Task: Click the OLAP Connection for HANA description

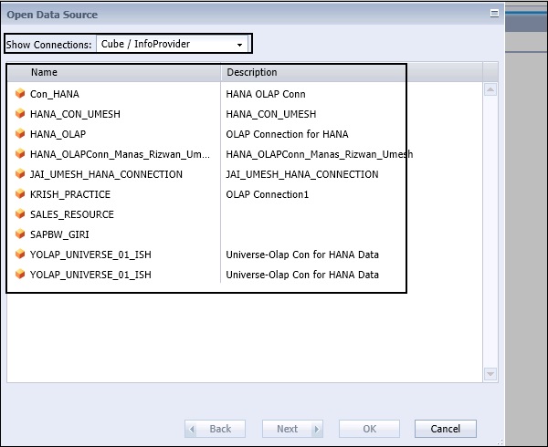Action: [x=287, y=134]
